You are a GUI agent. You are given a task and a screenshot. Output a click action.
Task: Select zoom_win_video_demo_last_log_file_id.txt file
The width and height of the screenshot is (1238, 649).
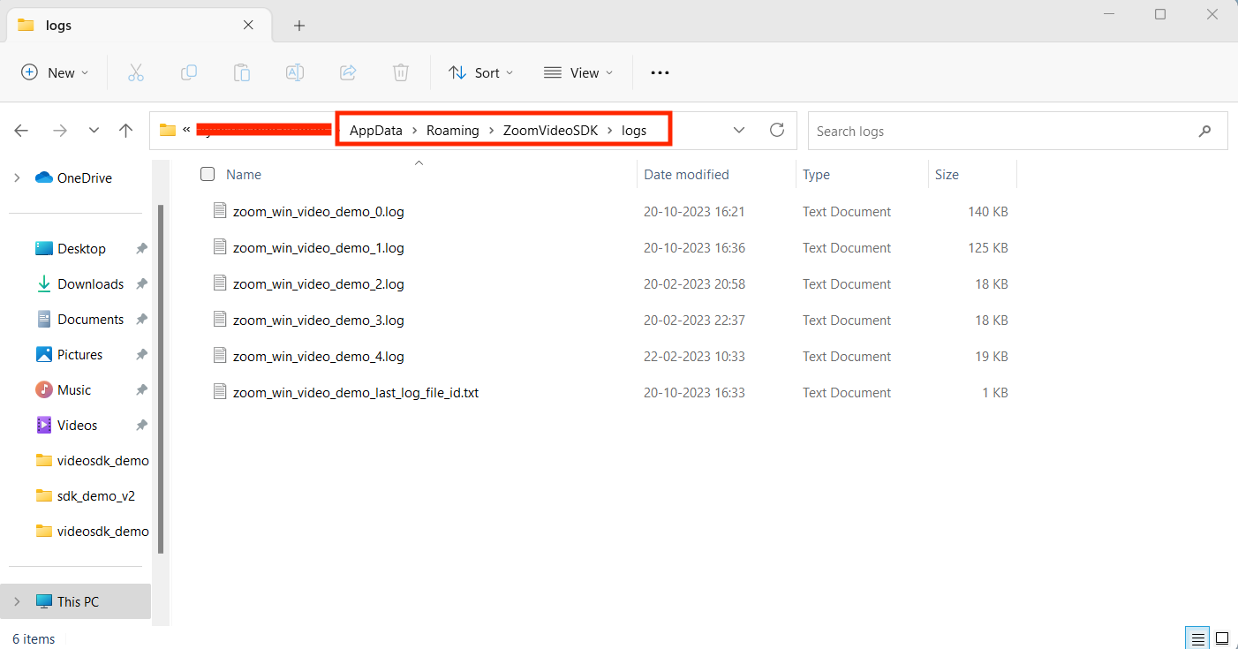(356, 393)
